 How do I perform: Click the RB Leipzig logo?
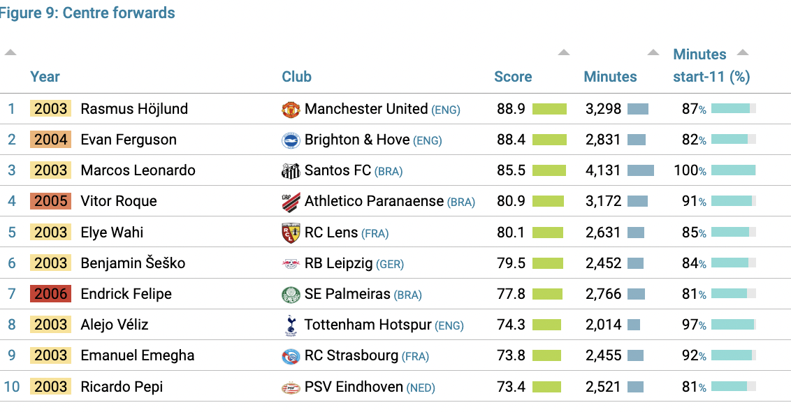[x=291, y=264]
